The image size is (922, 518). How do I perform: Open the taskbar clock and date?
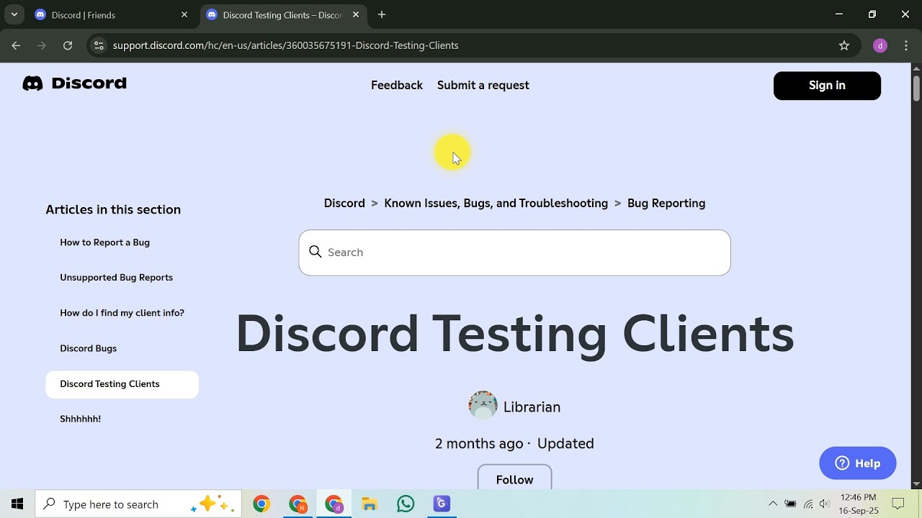pyautogui.click(x=859, y=504)
